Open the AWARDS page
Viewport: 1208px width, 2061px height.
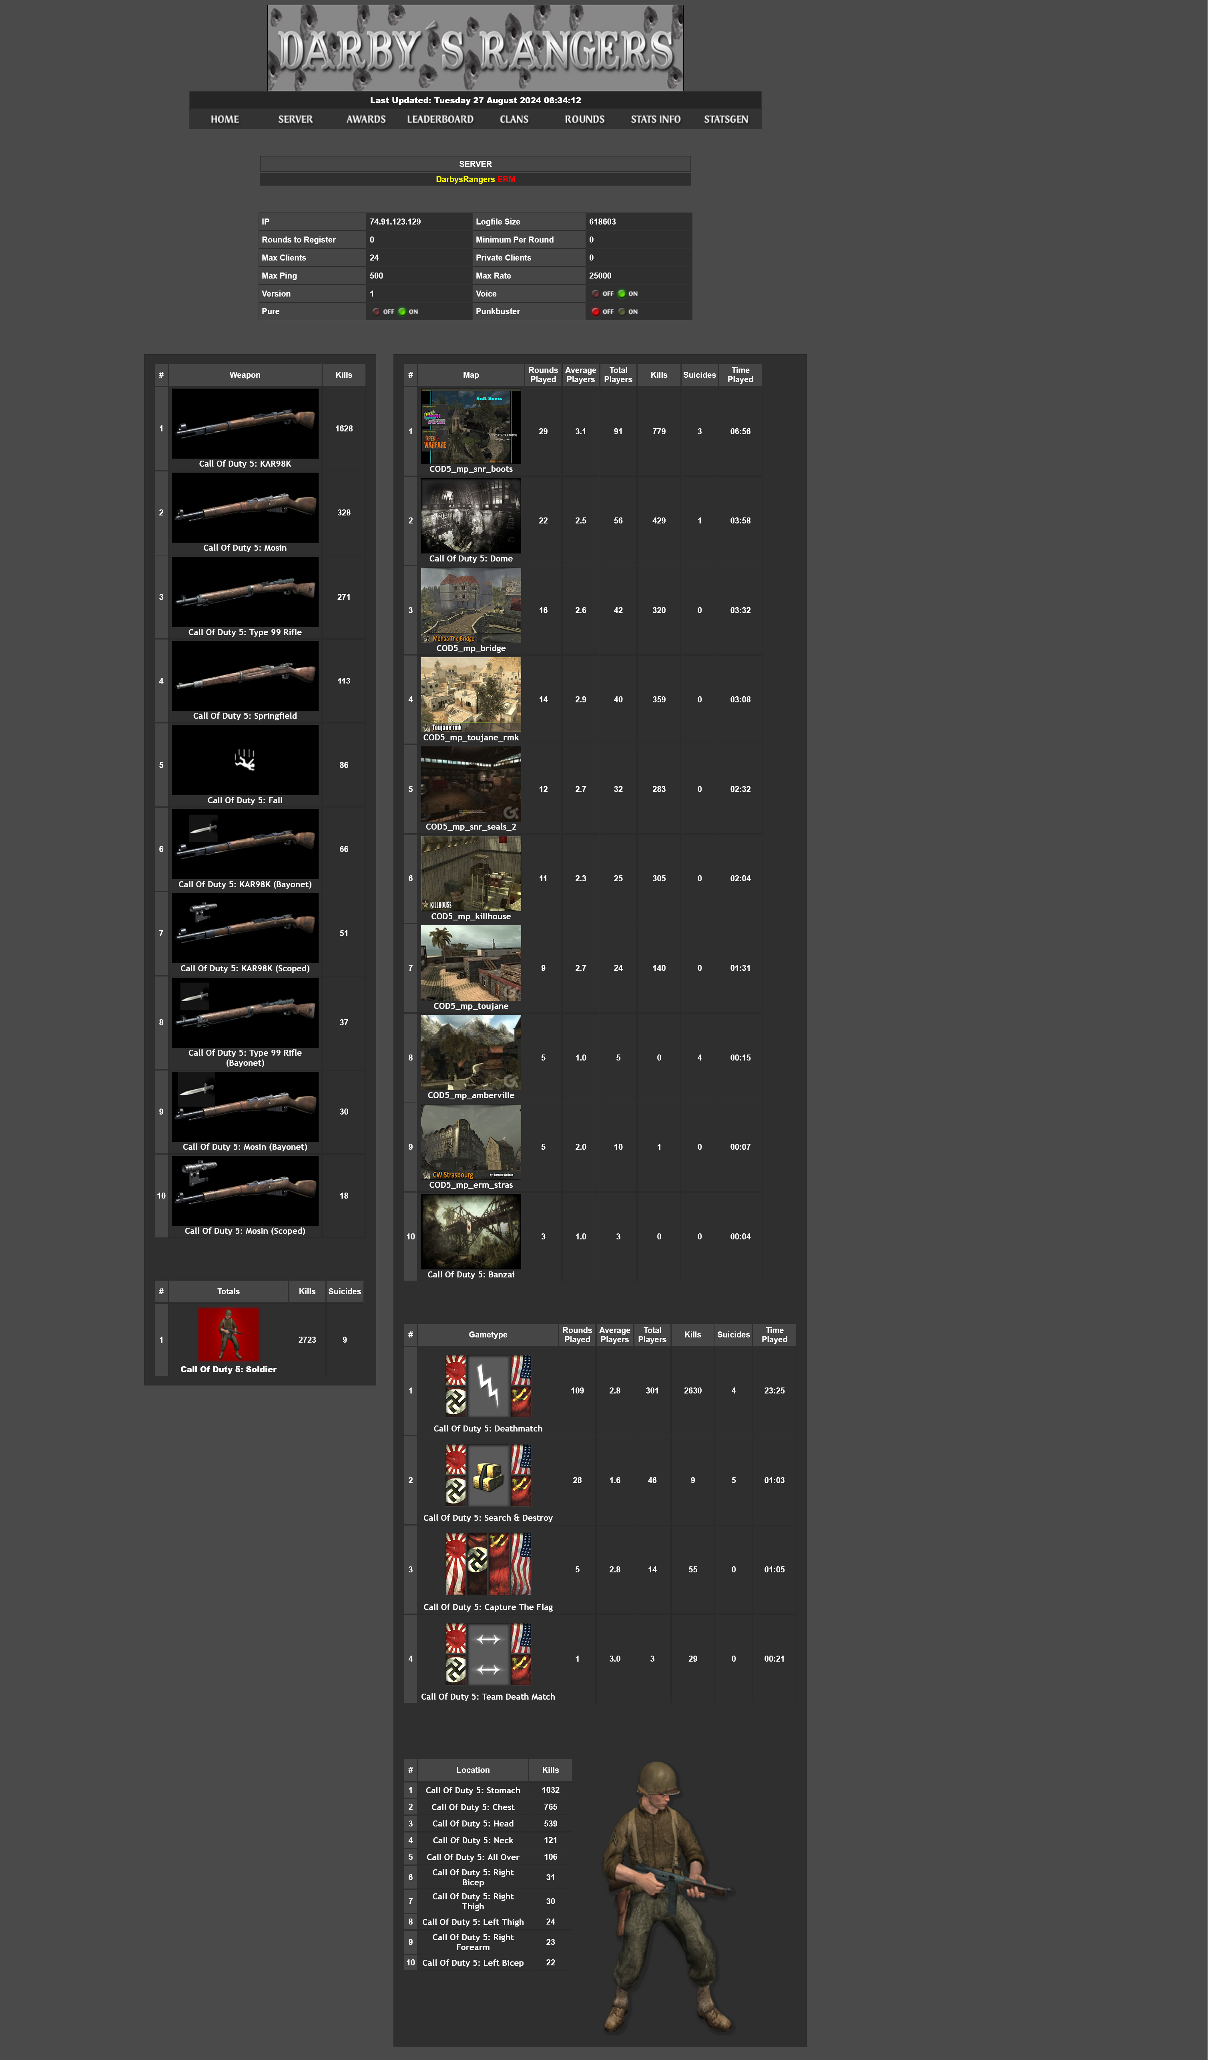pos(365,119)
